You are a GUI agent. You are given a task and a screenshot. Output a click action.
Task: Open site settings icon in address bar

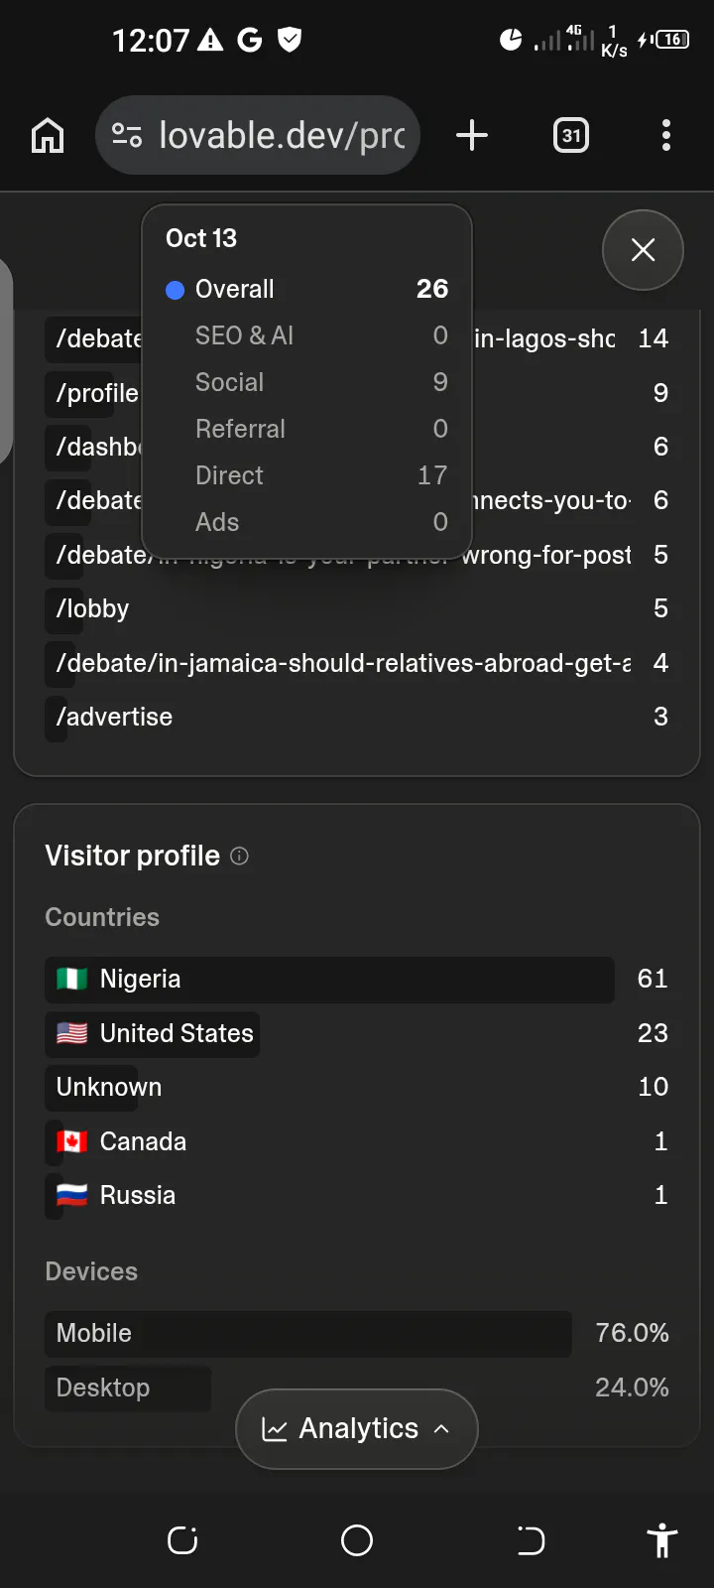[127, 135]
